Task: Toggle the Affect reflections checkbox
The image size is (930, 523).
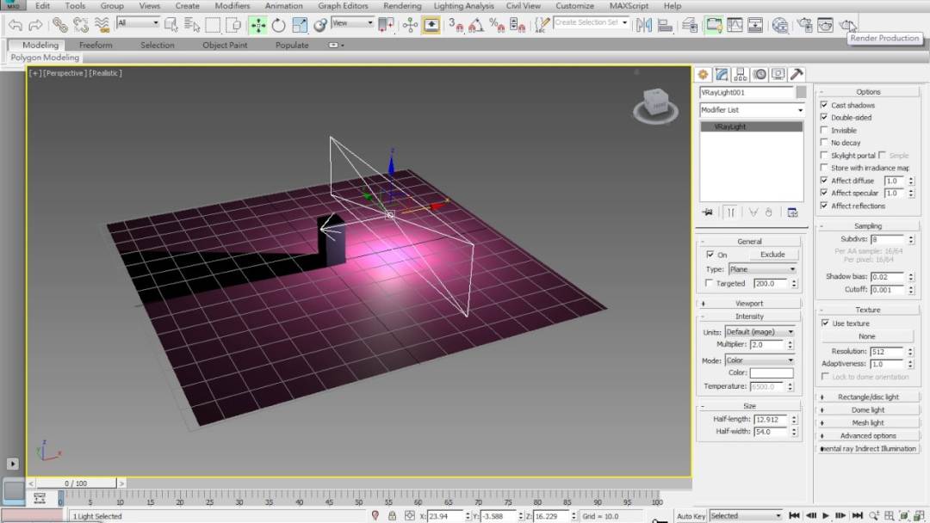Action: 824,206
